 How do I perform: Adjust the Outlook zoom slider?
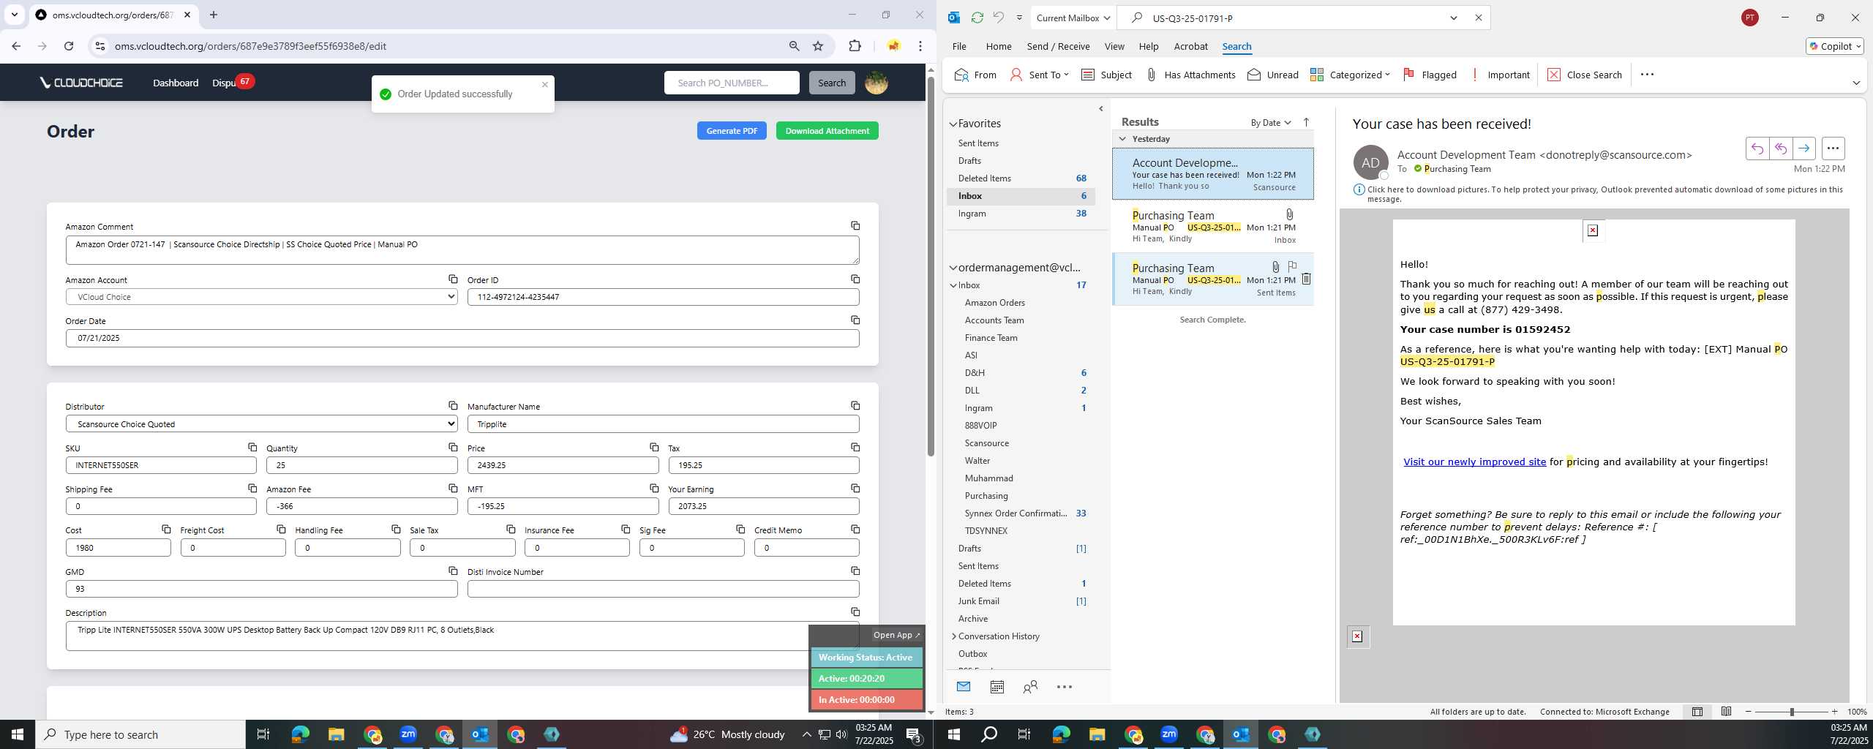(x=1791, y=712)
